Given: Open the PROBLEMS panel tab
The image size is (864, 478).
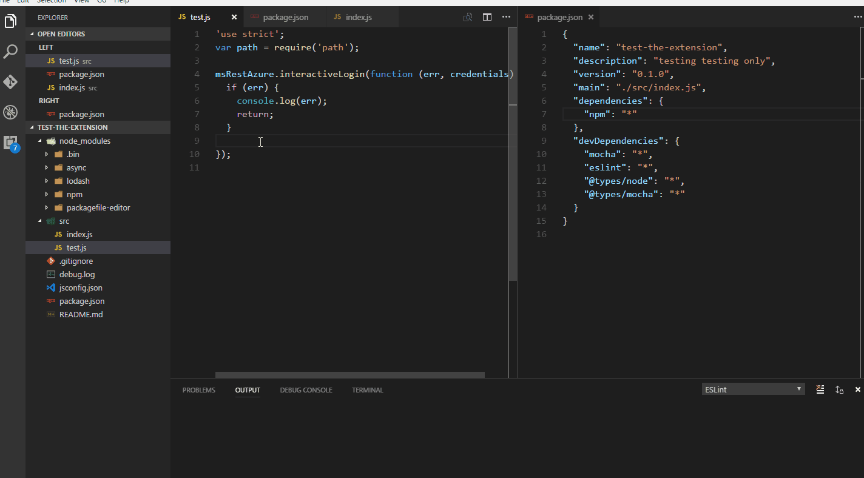Looking at the screenshot, I should (199, 390).
